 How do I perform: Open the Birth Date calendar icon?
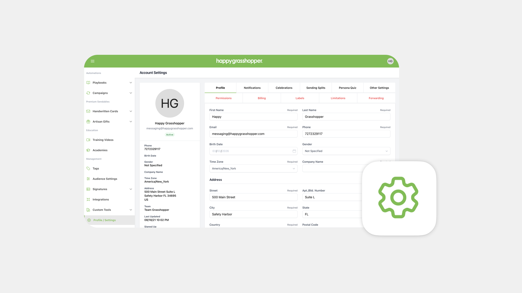point(294,151)
